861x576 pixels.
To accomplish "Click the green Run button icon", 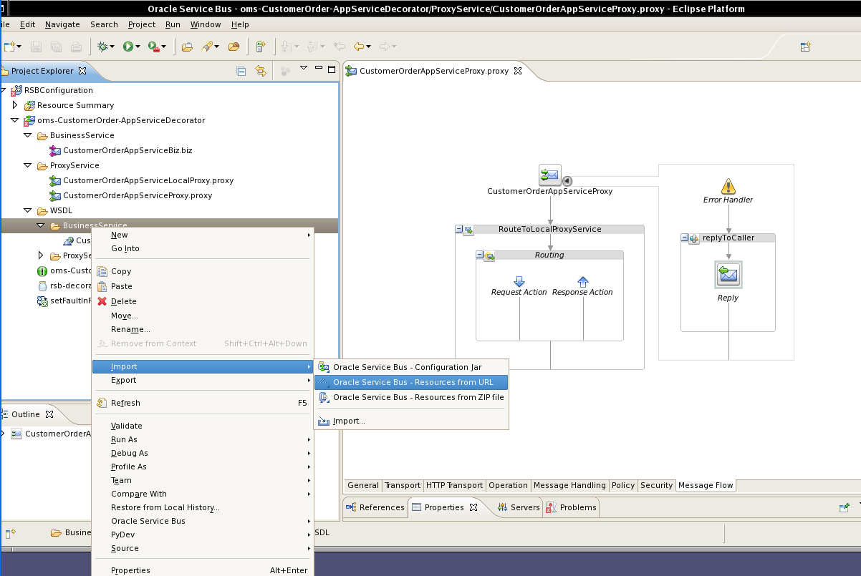I will pos(128,47).
